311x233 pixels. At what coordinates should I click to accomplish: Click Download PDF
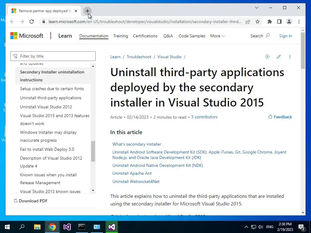click(31, 201)
